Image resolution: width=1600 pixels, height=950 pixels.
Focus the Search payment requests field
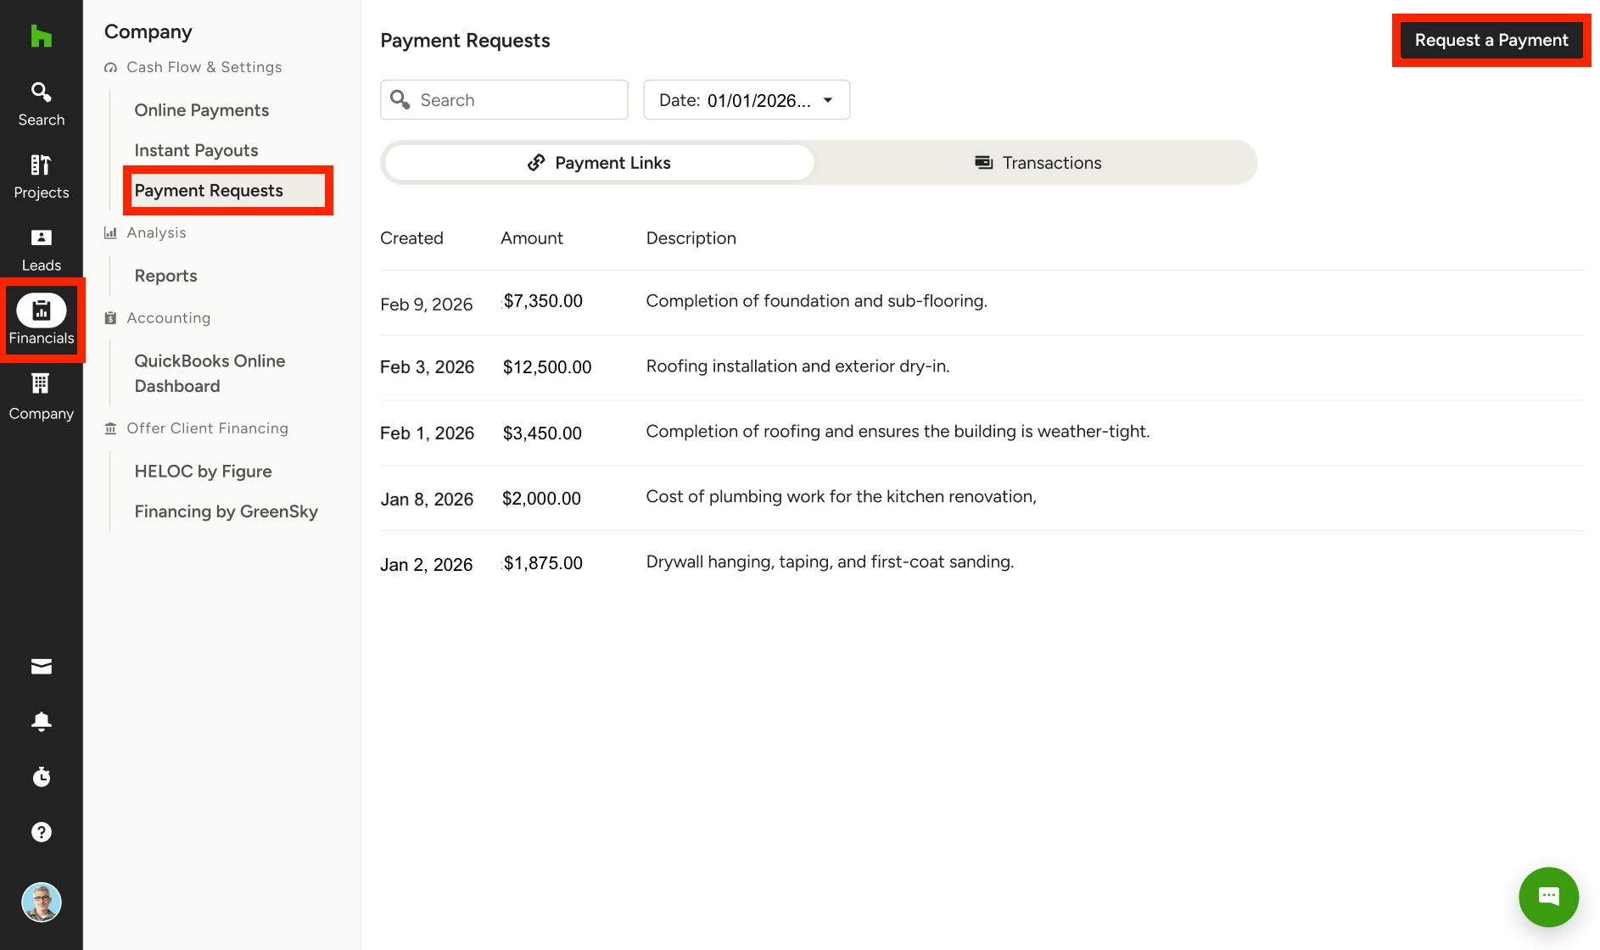click(x=504, y=100)
